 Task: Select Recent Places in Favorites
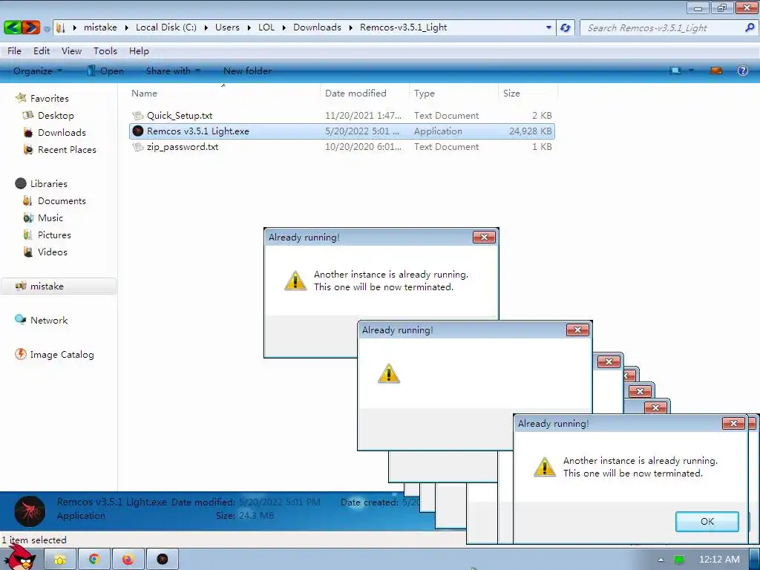67,149
